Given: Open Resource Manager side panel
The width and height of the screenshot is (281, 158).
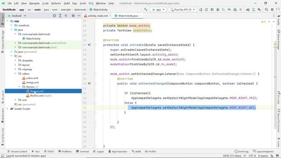Looking at the screenshot, I should click(3, 41).
